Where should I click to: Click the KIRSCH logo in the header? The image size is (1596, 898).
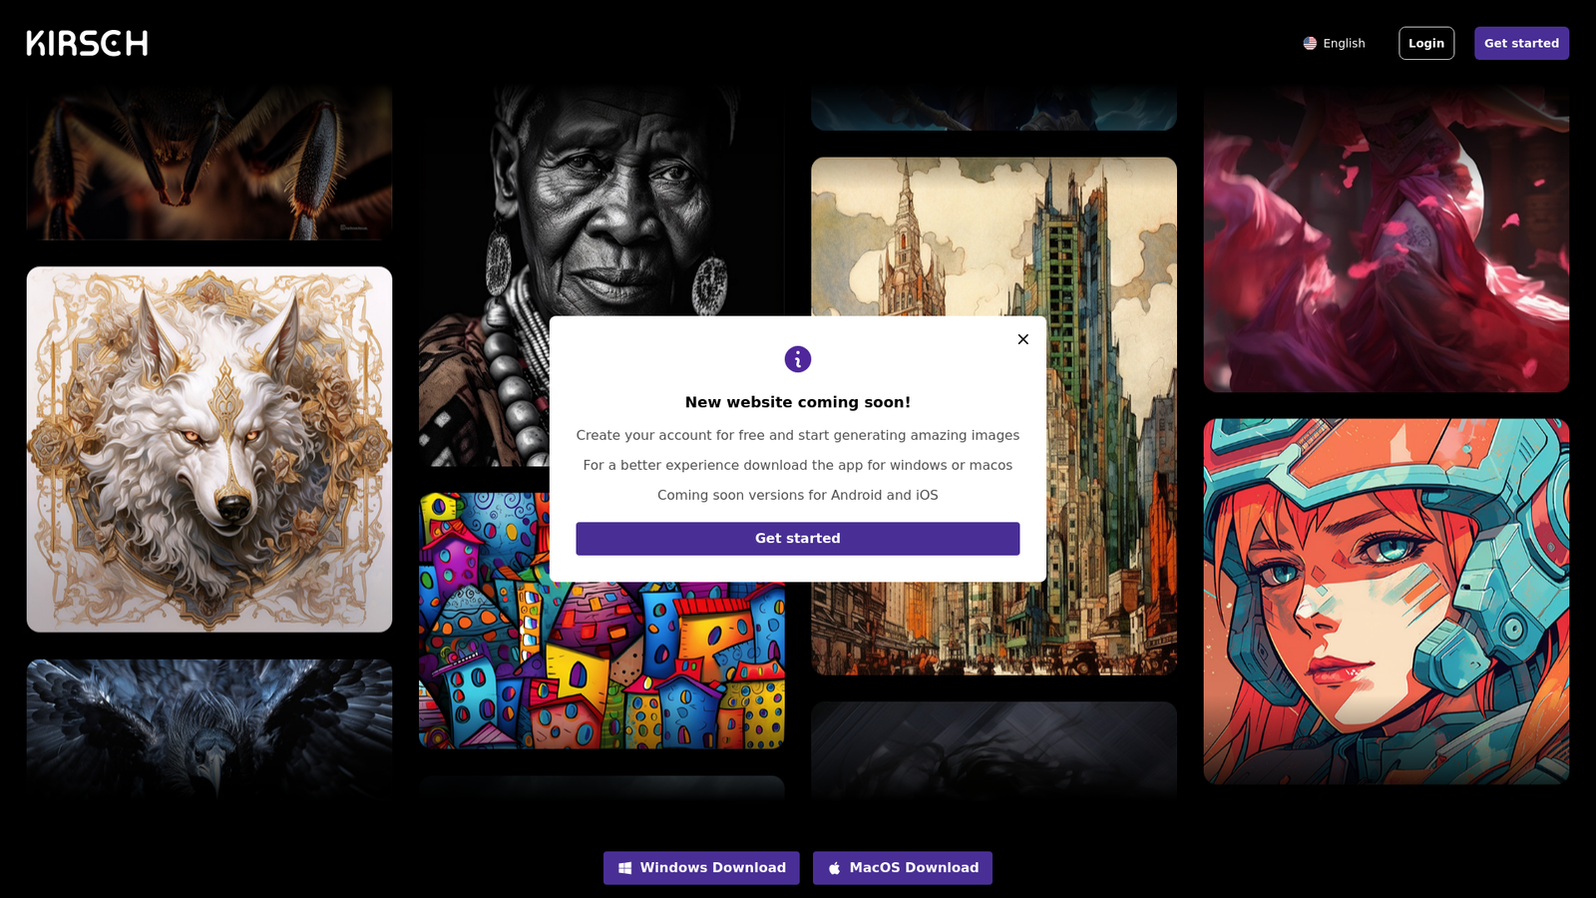point(87,43)
